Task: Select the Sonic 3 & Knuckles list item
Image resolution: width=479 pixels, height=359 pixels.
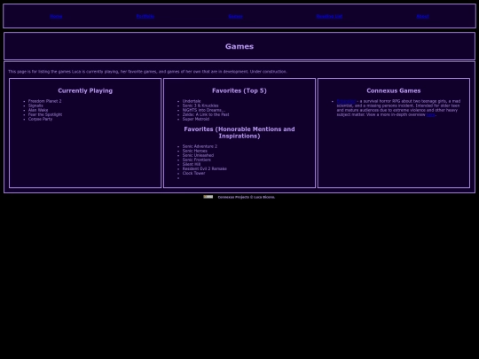Action: coord(200,105)
